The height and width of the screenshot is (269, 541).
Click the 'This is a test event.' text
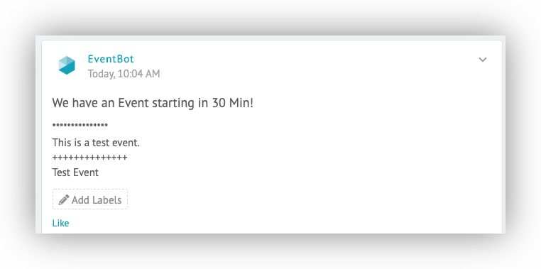[96, 143]
